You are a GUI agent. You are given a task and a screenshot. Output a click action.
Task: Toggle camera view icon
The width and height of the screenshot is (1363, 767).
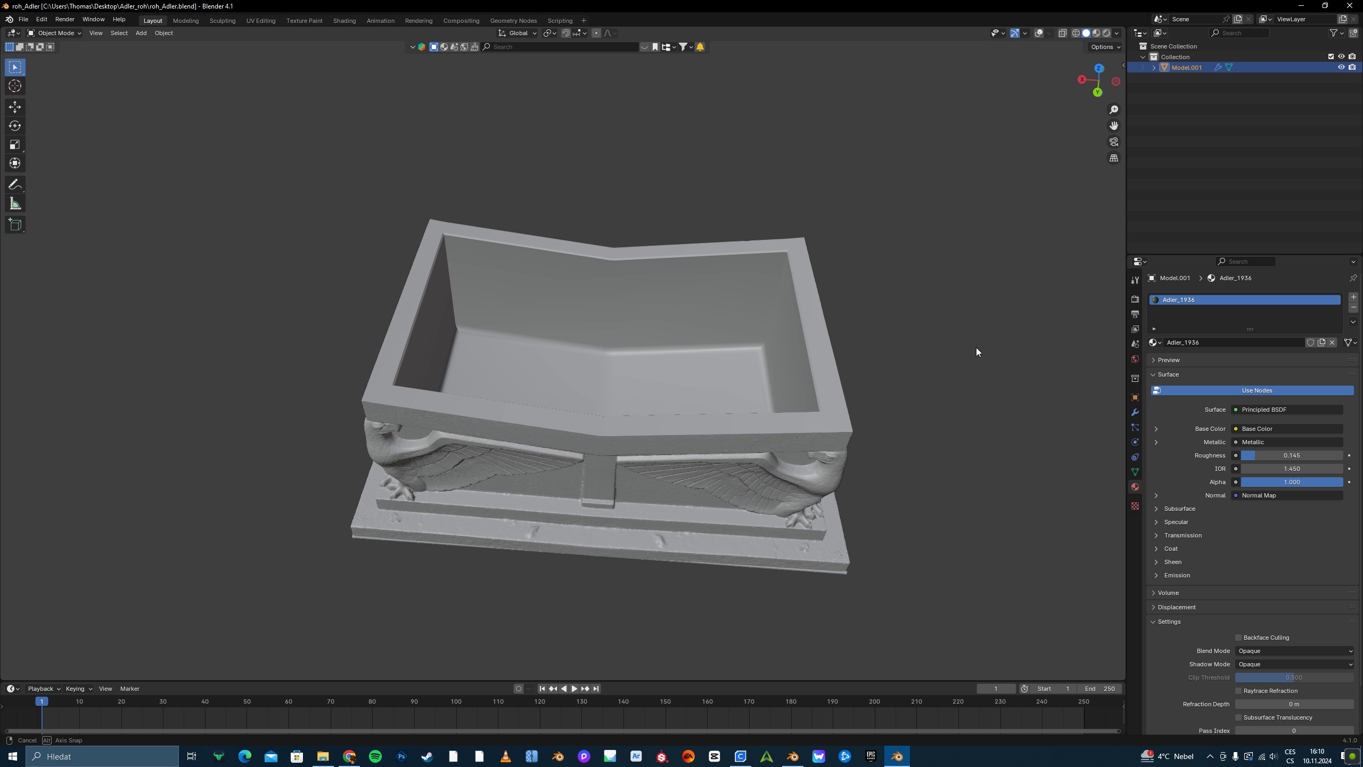point(1114,142)
